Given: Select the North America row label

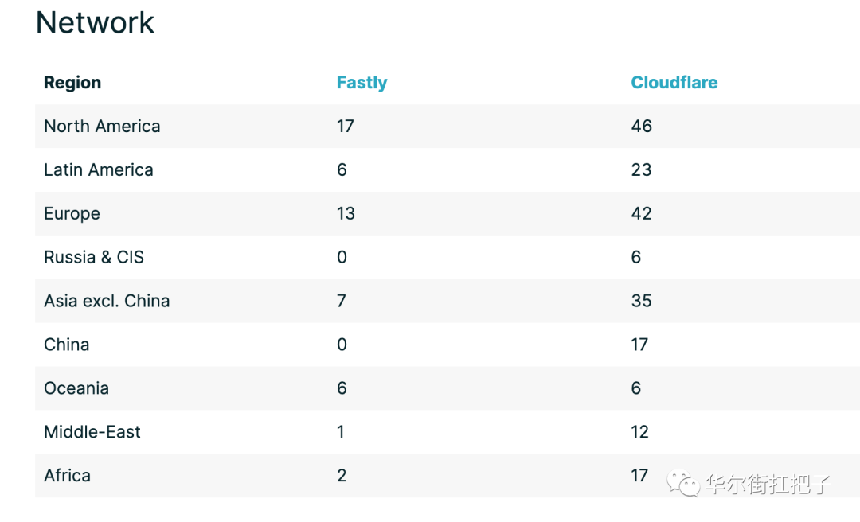Looking at the screenshot, I should point(102,126).
